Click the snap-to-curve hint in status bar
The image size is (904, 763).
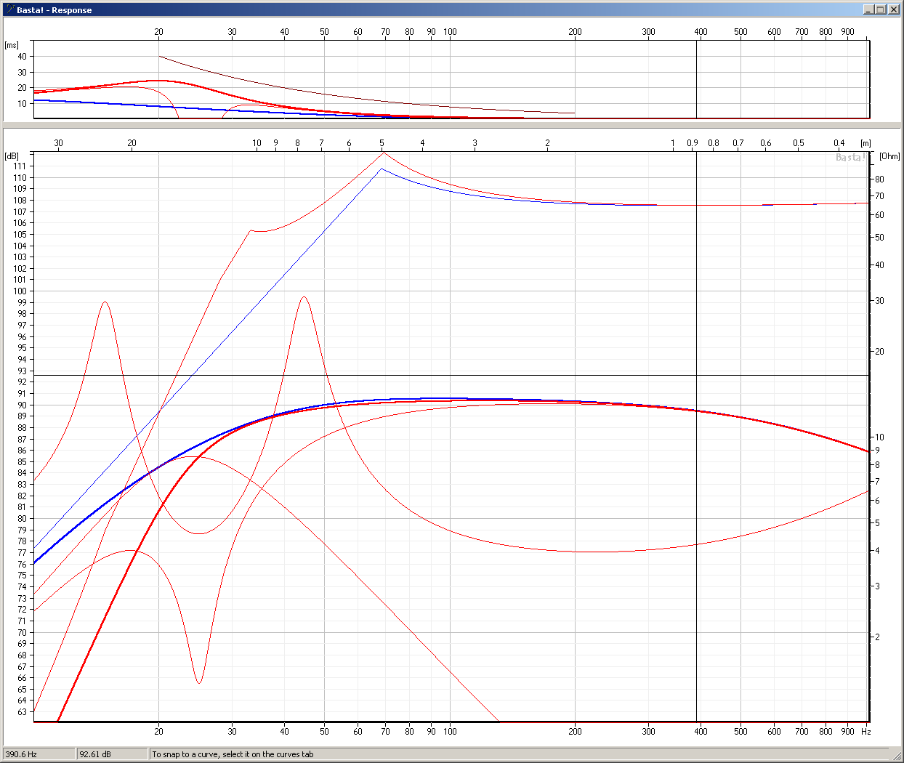233,754
